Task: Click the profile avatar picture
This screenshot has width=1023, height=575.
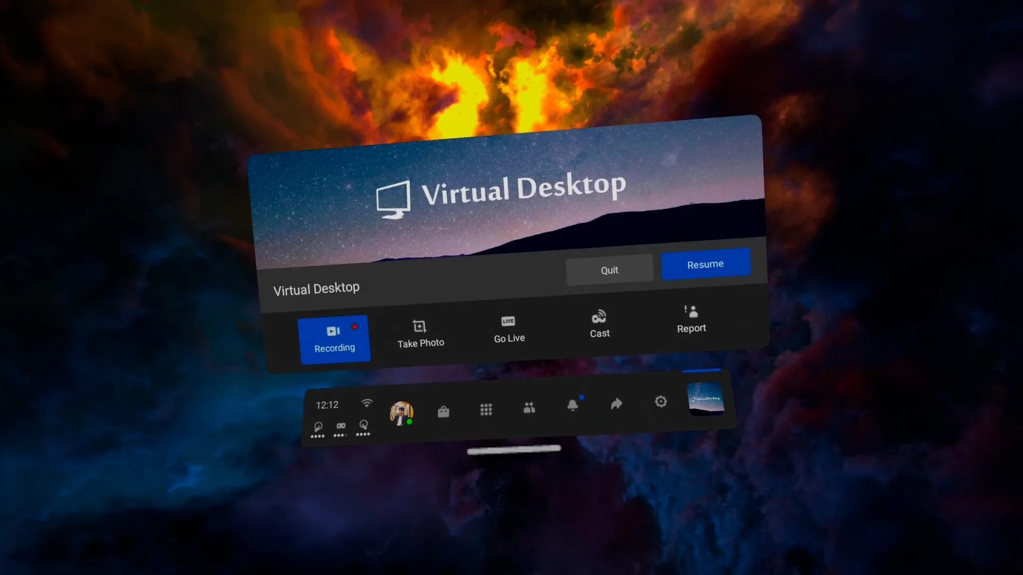Action: (401, 413)
